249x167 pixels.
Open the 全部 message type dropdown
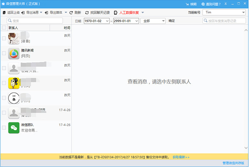coord(163,21)
